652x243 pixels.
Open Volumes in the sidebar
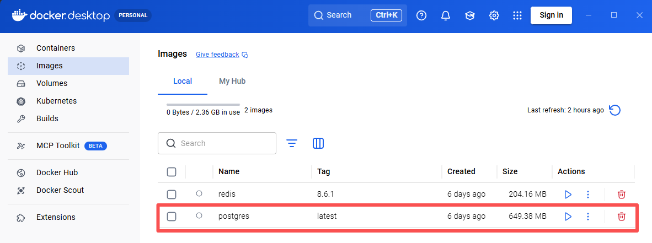(x=68, y=84)
